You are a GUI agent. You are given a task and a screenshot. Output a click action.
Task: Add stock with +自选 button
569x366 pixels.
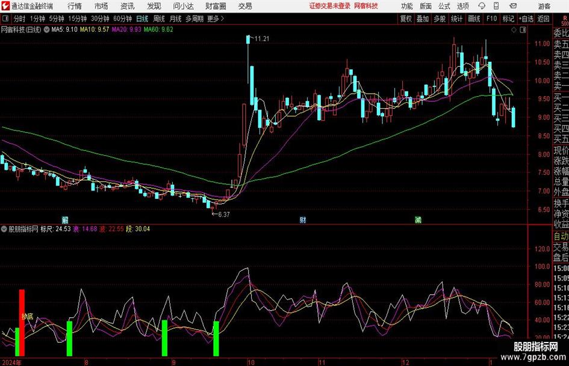pos(526,19)
